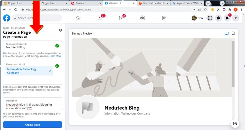
Task: Click the yellow circle extension icon
Action: pos(213,10)
